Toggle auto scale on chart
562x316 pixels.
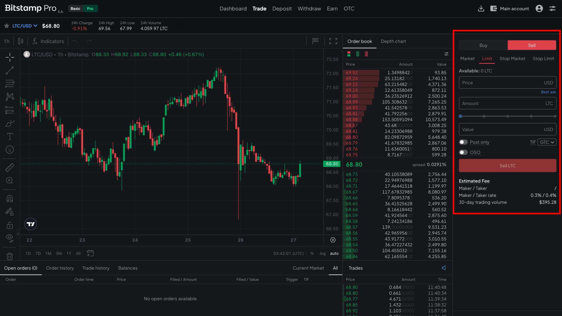[334, 253]
